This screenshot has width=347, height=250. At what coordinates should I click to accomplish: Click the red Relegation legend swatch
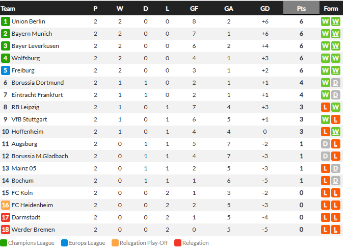[178, 243]
